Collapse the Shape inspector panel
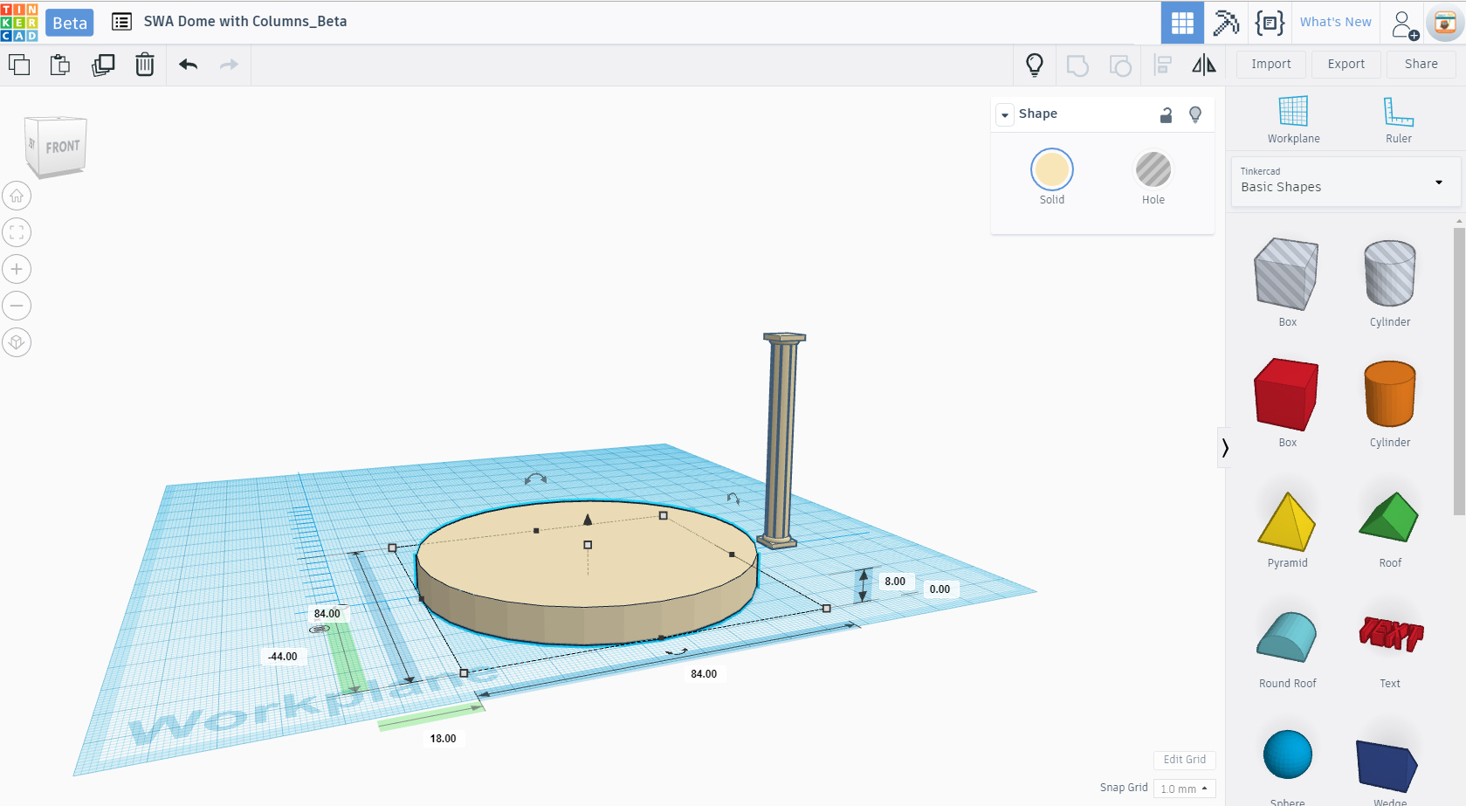Image resolution: width=1466 pixels, height=806 pixels. coord(1005,114)
